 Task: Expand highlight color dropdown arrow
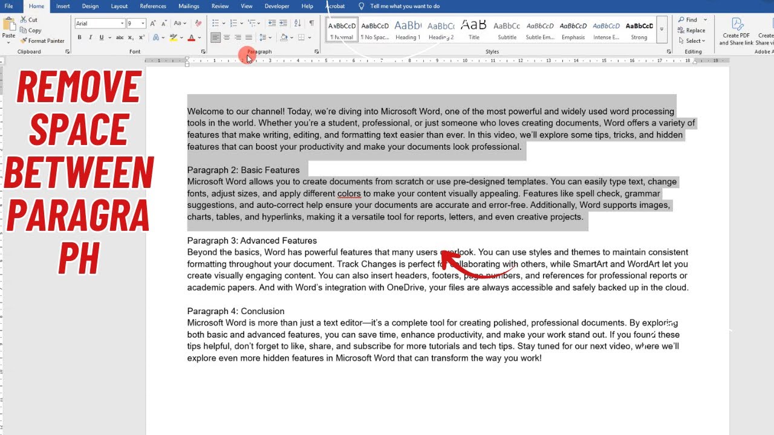(181, 37)
